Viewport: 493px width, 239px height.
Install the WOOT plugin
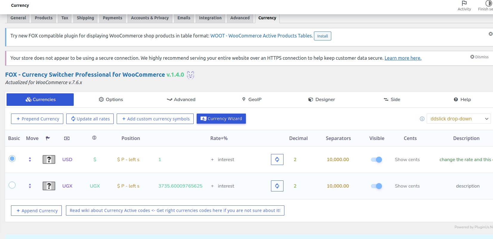323,36
